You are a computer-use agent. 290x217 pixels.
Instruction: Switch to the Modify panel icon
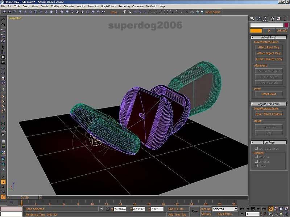coord(259,18)
